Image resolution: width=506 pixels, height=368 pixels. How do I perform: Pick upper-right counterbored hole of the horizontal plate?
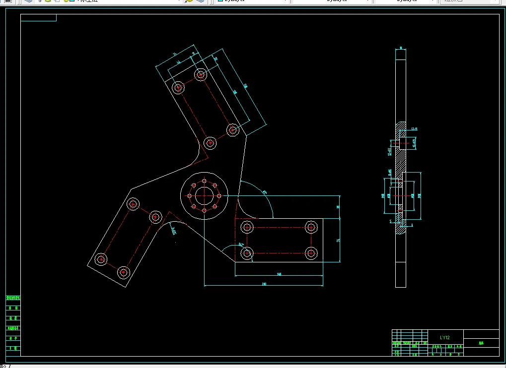coord(311,228)
